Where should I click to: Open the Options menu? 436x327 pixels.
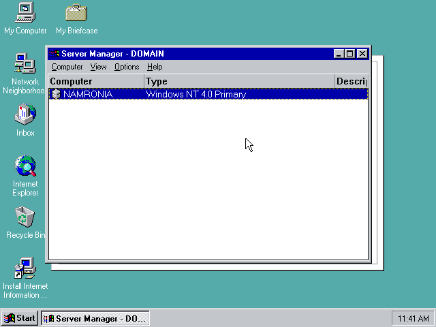click(x=127, y=67)
